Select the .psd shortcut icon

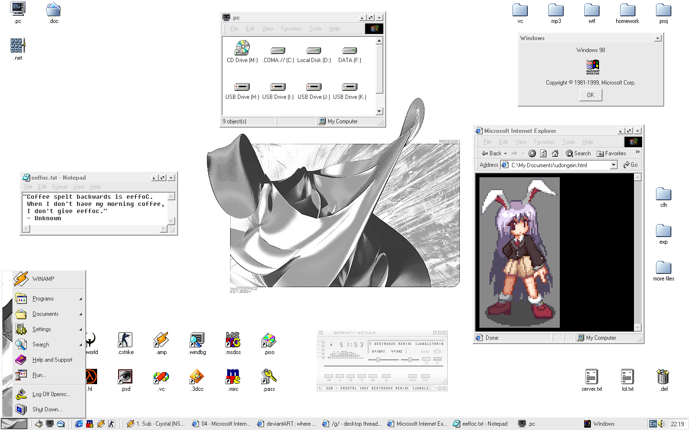point(125,380)
